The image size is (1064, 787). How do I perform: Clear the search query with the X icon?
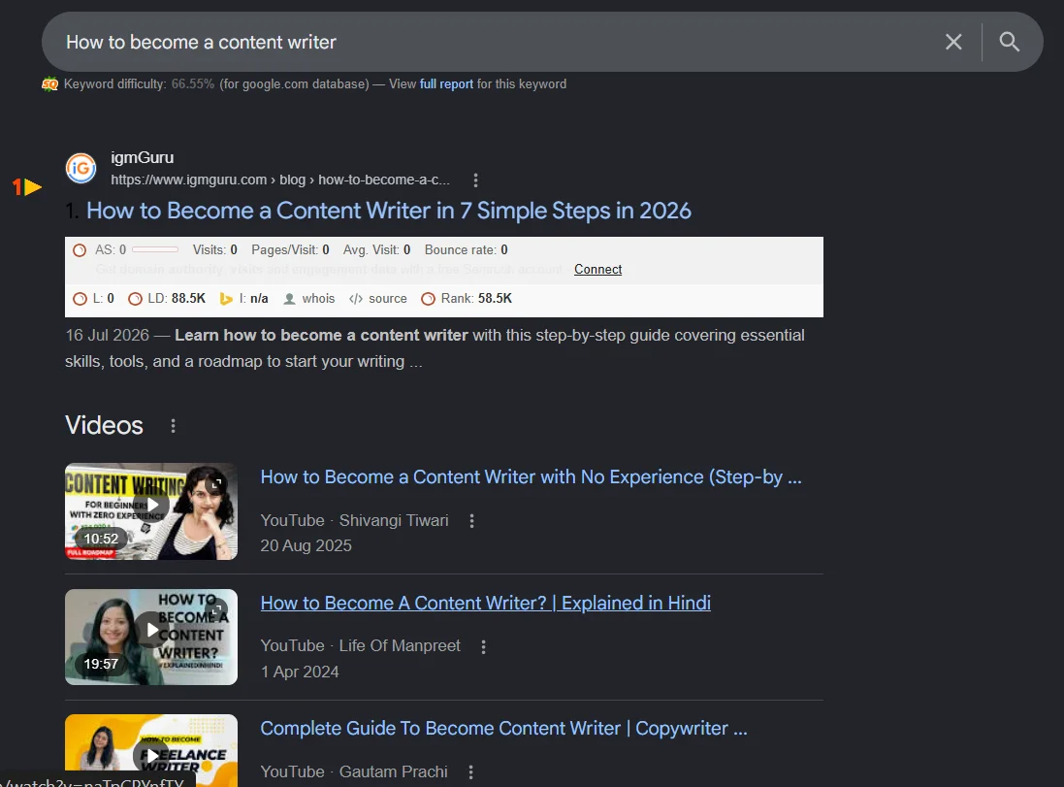(x=953, y=42)
